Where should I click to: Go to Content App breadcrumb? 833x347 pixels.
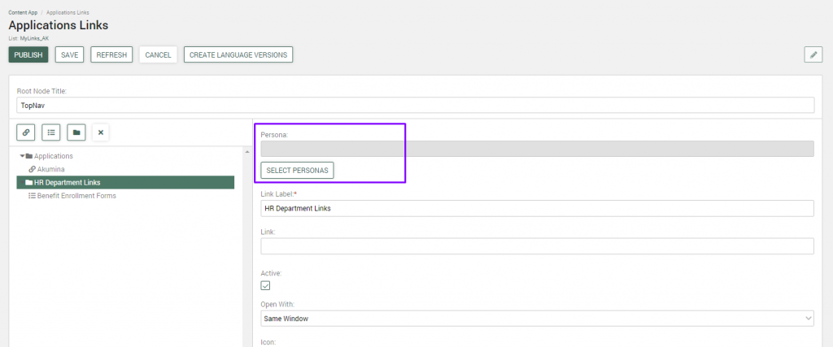point(23,13)
